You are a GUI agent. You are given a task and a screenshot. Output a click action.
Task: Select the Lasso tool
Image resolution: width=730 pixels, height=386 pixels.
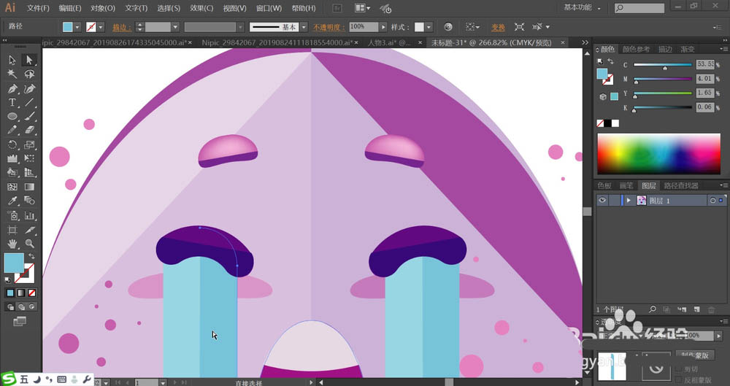click(29, 74)
